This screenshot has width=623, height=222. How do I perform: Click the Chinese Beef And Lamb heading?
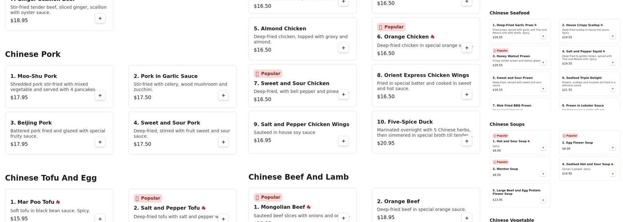coord(298,177)
